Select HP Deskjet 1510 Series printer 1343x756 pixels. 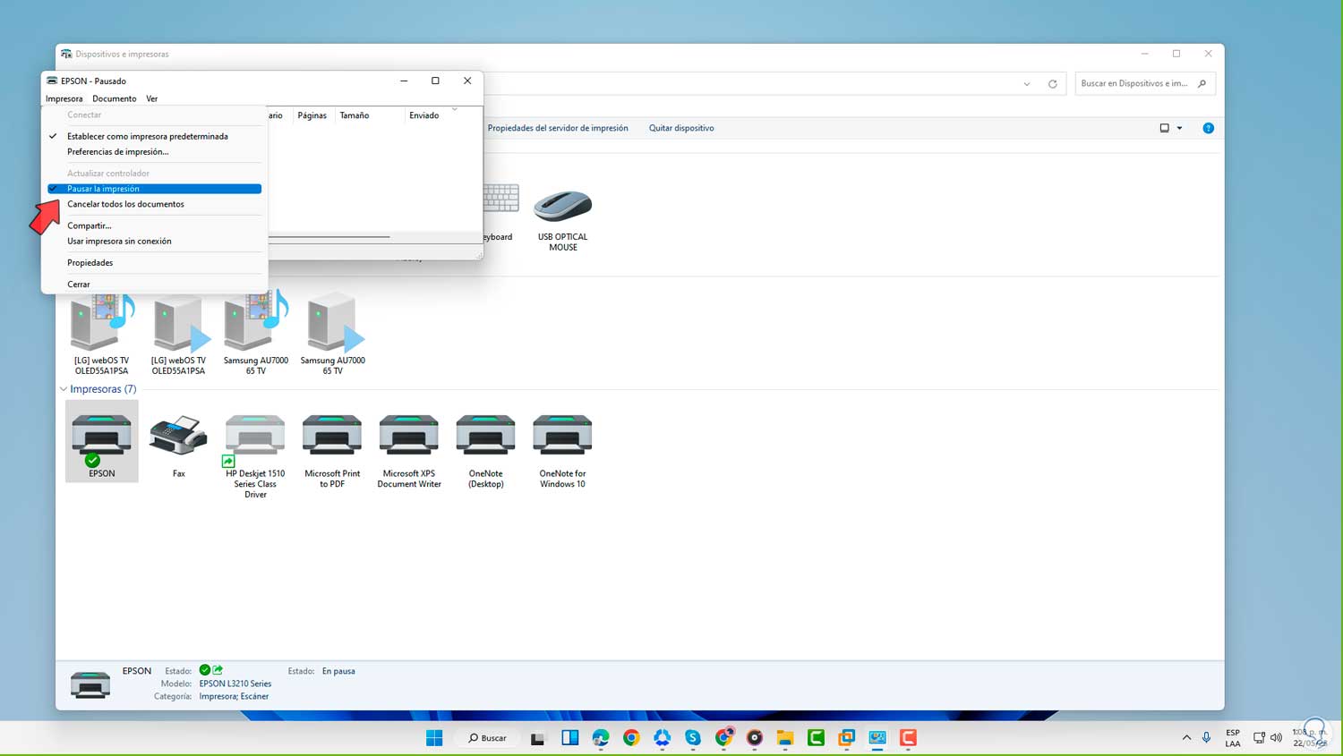point(255,455)
